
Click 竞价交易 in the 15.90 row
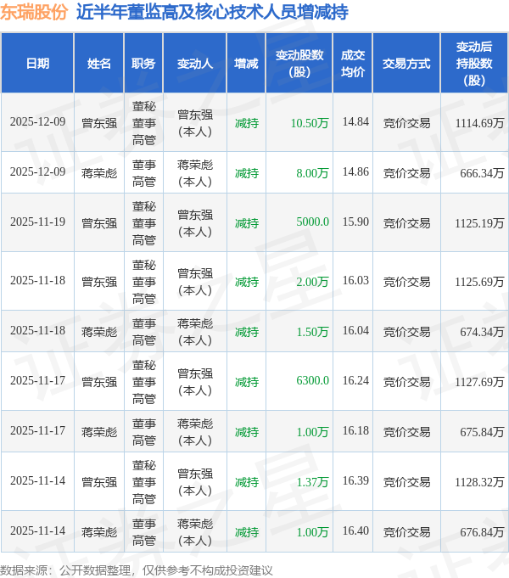(x=406, y=223)
